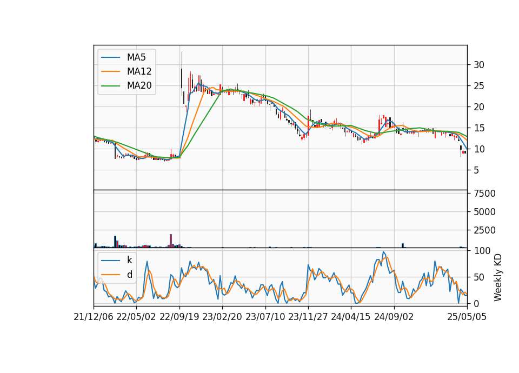Screen dimensions: 519x373
Task: Click the 22/09/19 date tick label
Action: 179,317
